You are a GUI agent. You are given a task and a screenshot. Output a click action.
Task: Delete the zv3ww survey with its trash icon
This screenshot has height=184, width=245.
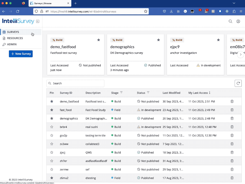pyautogui.click(x=232, y=144)
